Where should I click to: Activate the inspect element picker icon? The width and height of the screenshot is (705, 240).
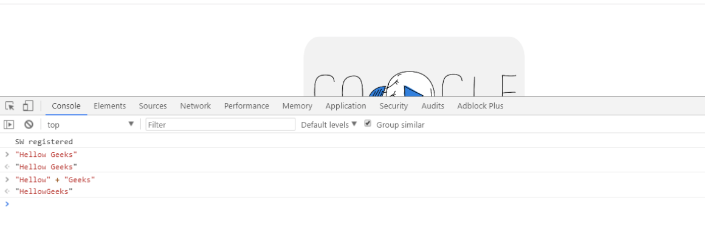coord(10,106)
